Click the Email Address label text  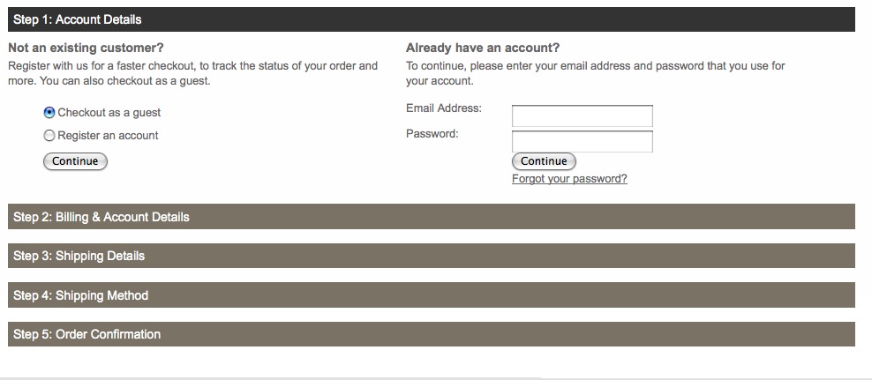tap(444, 108)
